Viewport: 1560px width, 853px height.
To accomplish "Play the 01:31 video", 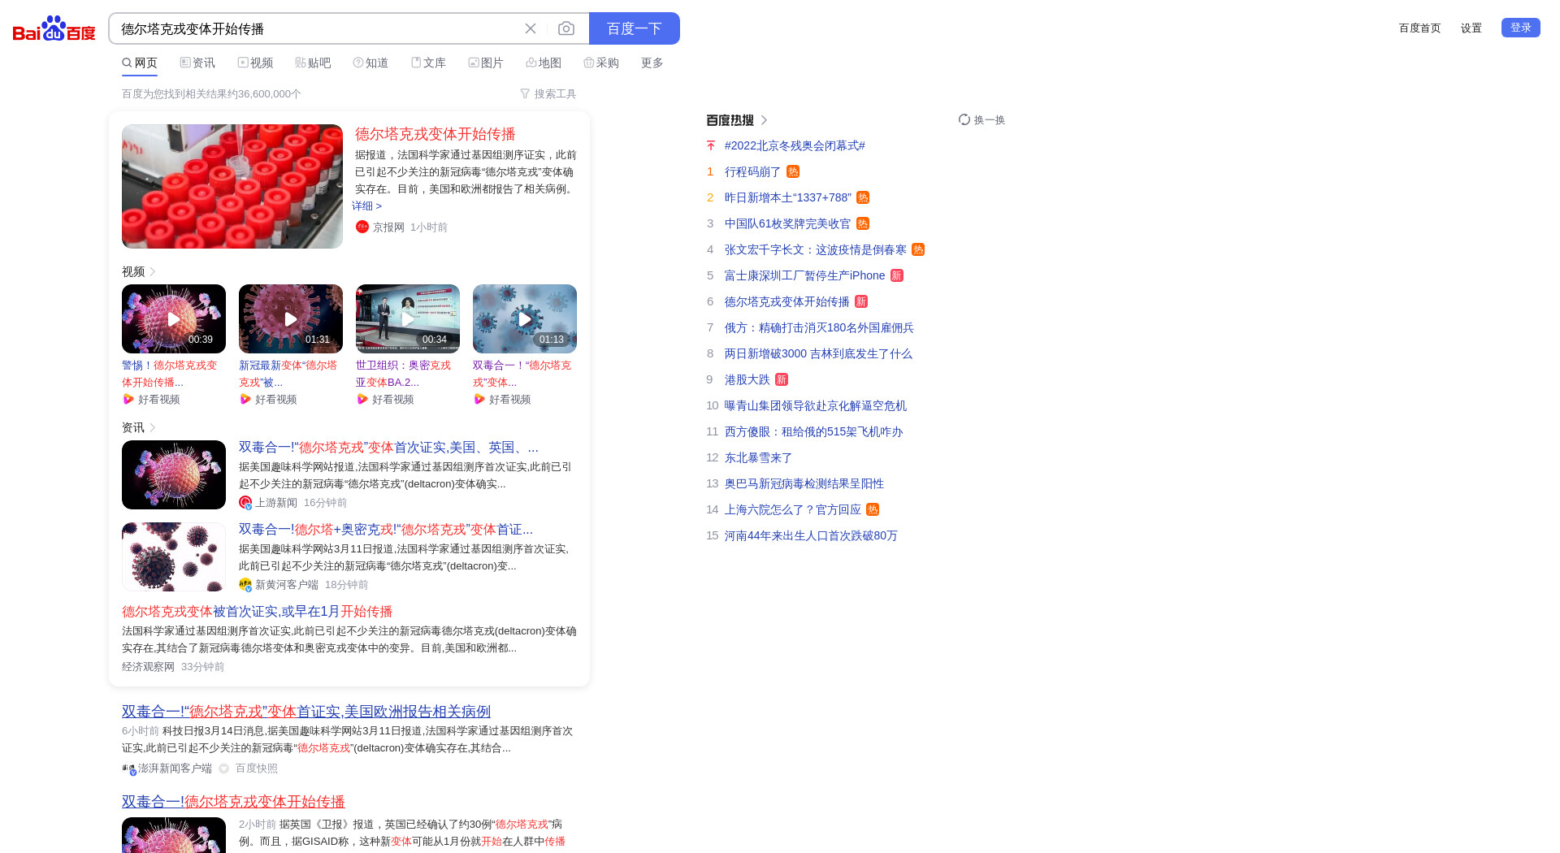I will click(291, 318).
